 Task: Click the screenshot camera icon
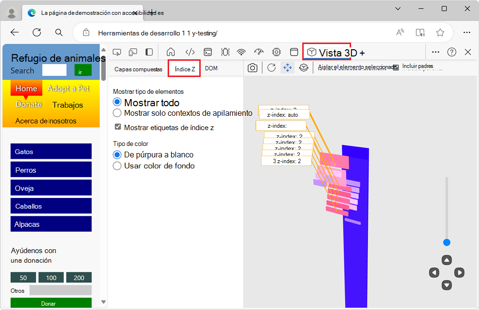[252, 68]
